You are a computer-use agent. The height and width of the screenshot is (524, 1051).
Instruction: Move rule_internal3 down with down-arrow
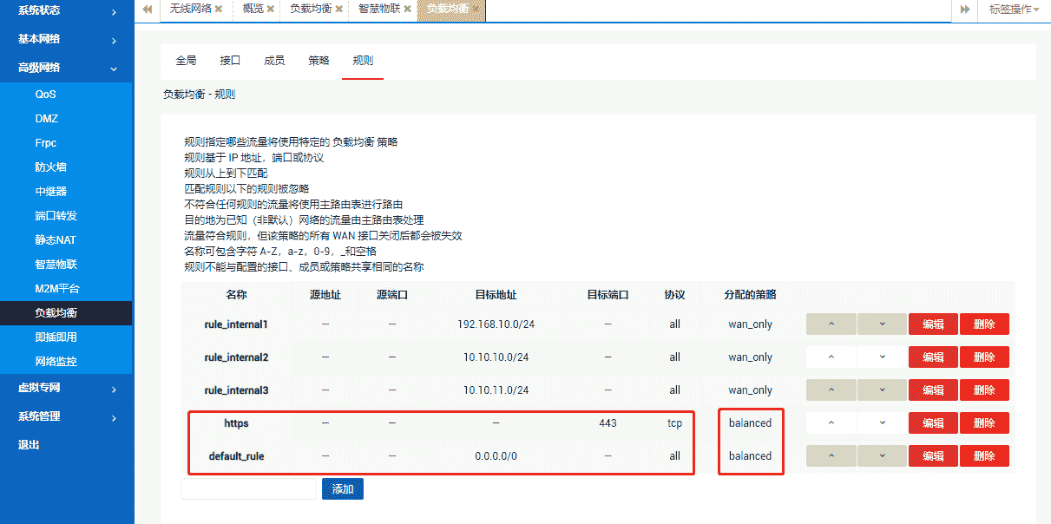pyautogui.click(x=883, y=390)
